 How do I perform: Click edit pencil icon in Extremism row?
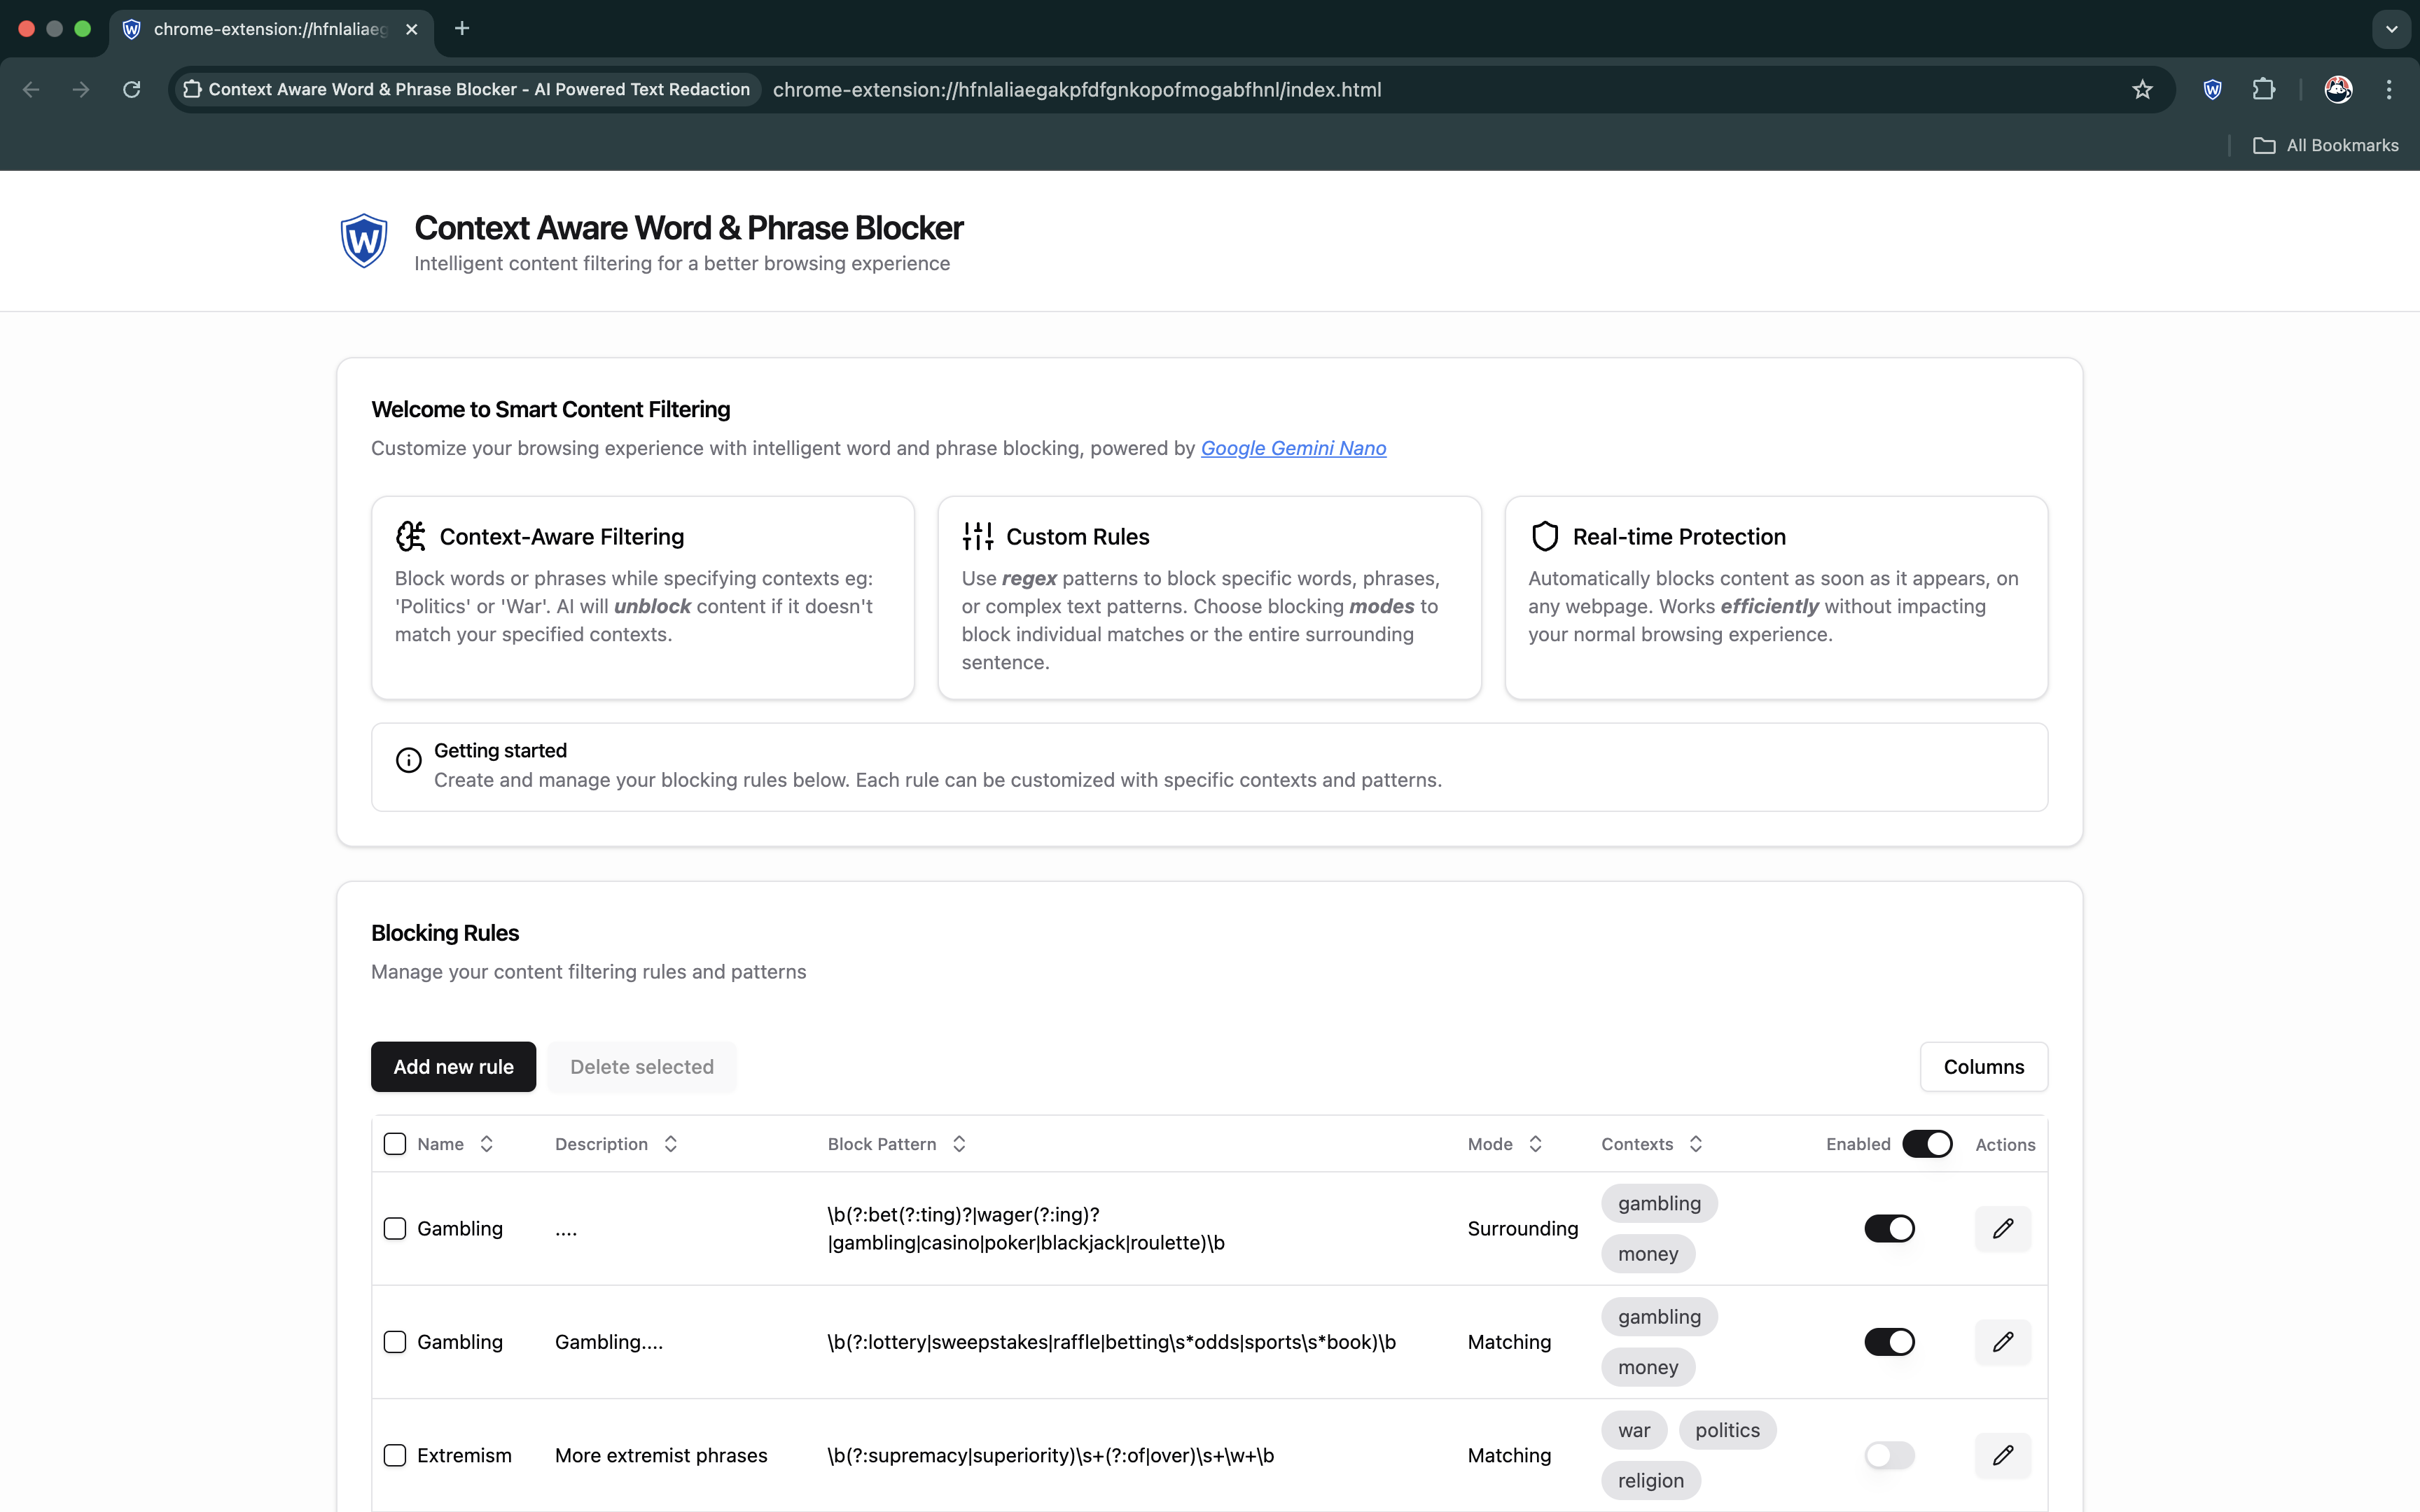[x=2002, y=1455]
